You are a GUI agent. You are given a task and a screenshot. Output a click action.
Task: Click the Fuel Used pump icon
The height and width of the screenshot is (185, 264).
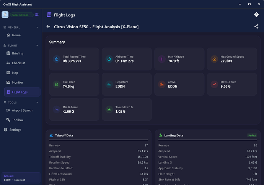(57, 84)
